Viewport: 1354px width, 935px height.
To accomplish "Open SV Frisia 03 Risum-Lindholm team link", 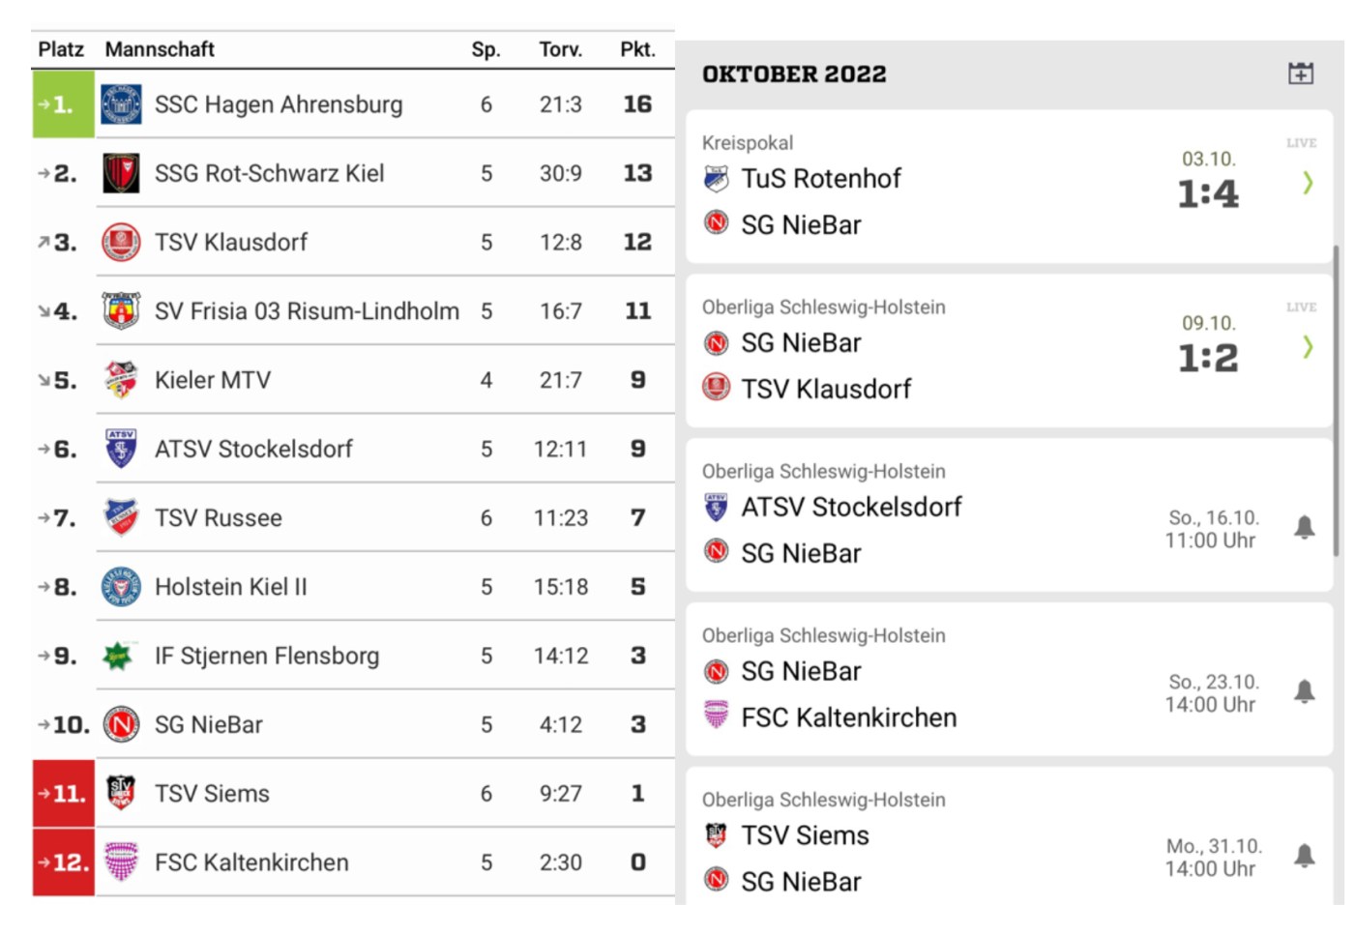I will click(x=307, y=311).
